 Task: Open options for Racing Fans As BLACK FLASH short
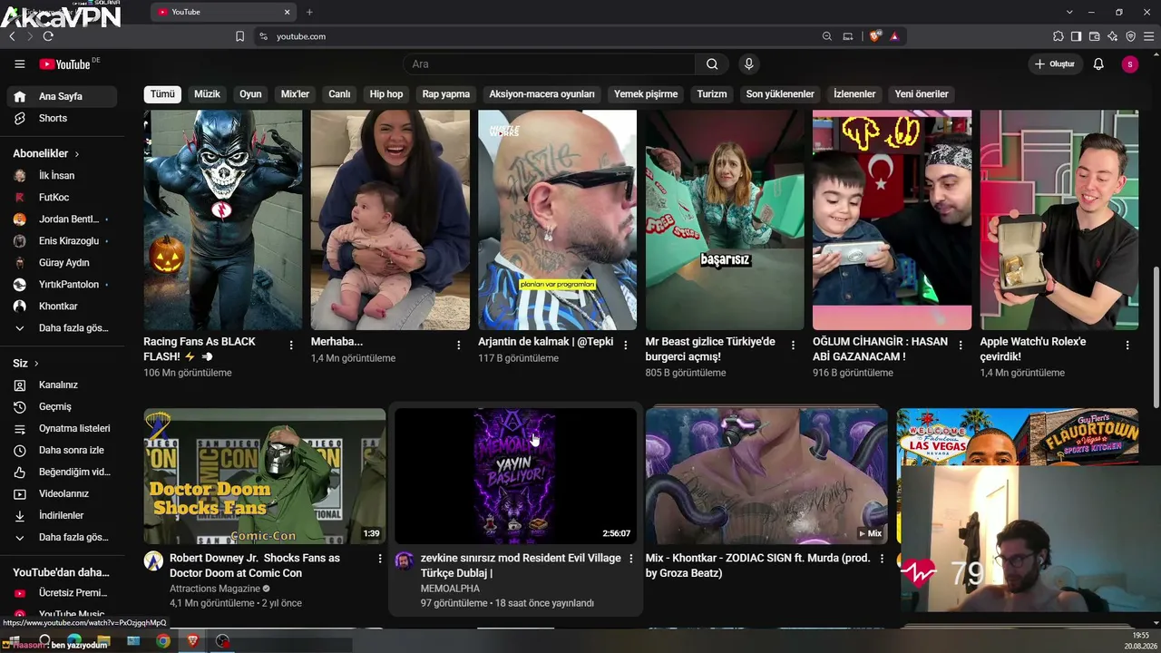pyautogui.click(x=291, y=346)
